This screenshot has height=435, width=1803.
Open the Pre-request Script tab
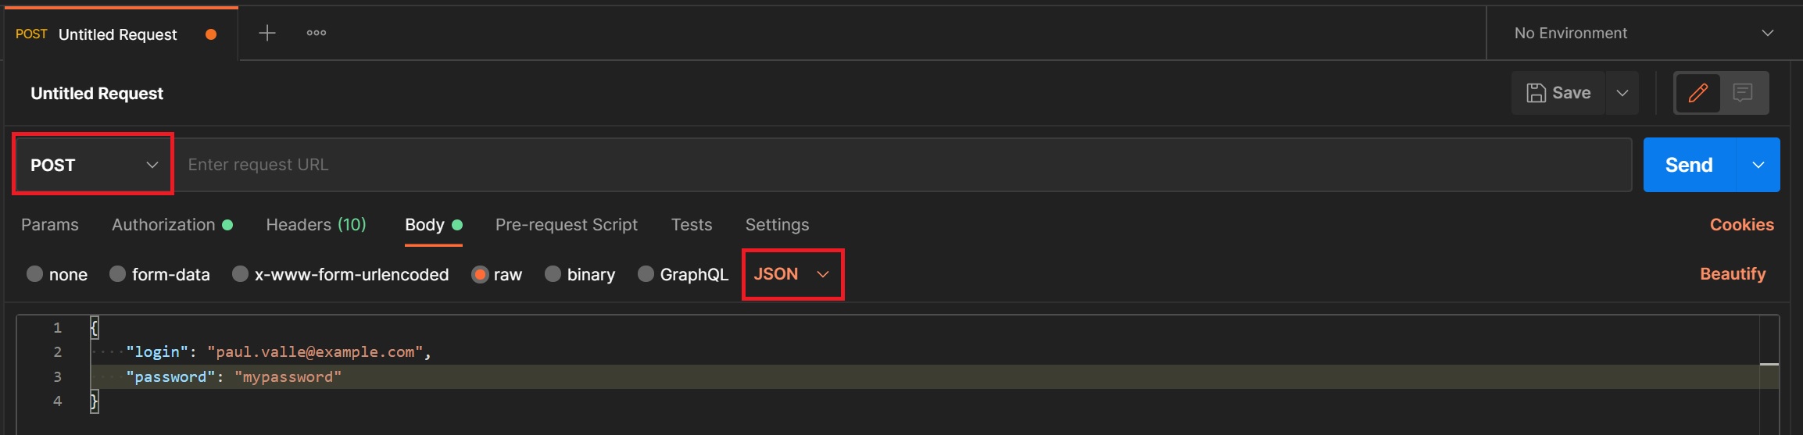tap(566, 225)
